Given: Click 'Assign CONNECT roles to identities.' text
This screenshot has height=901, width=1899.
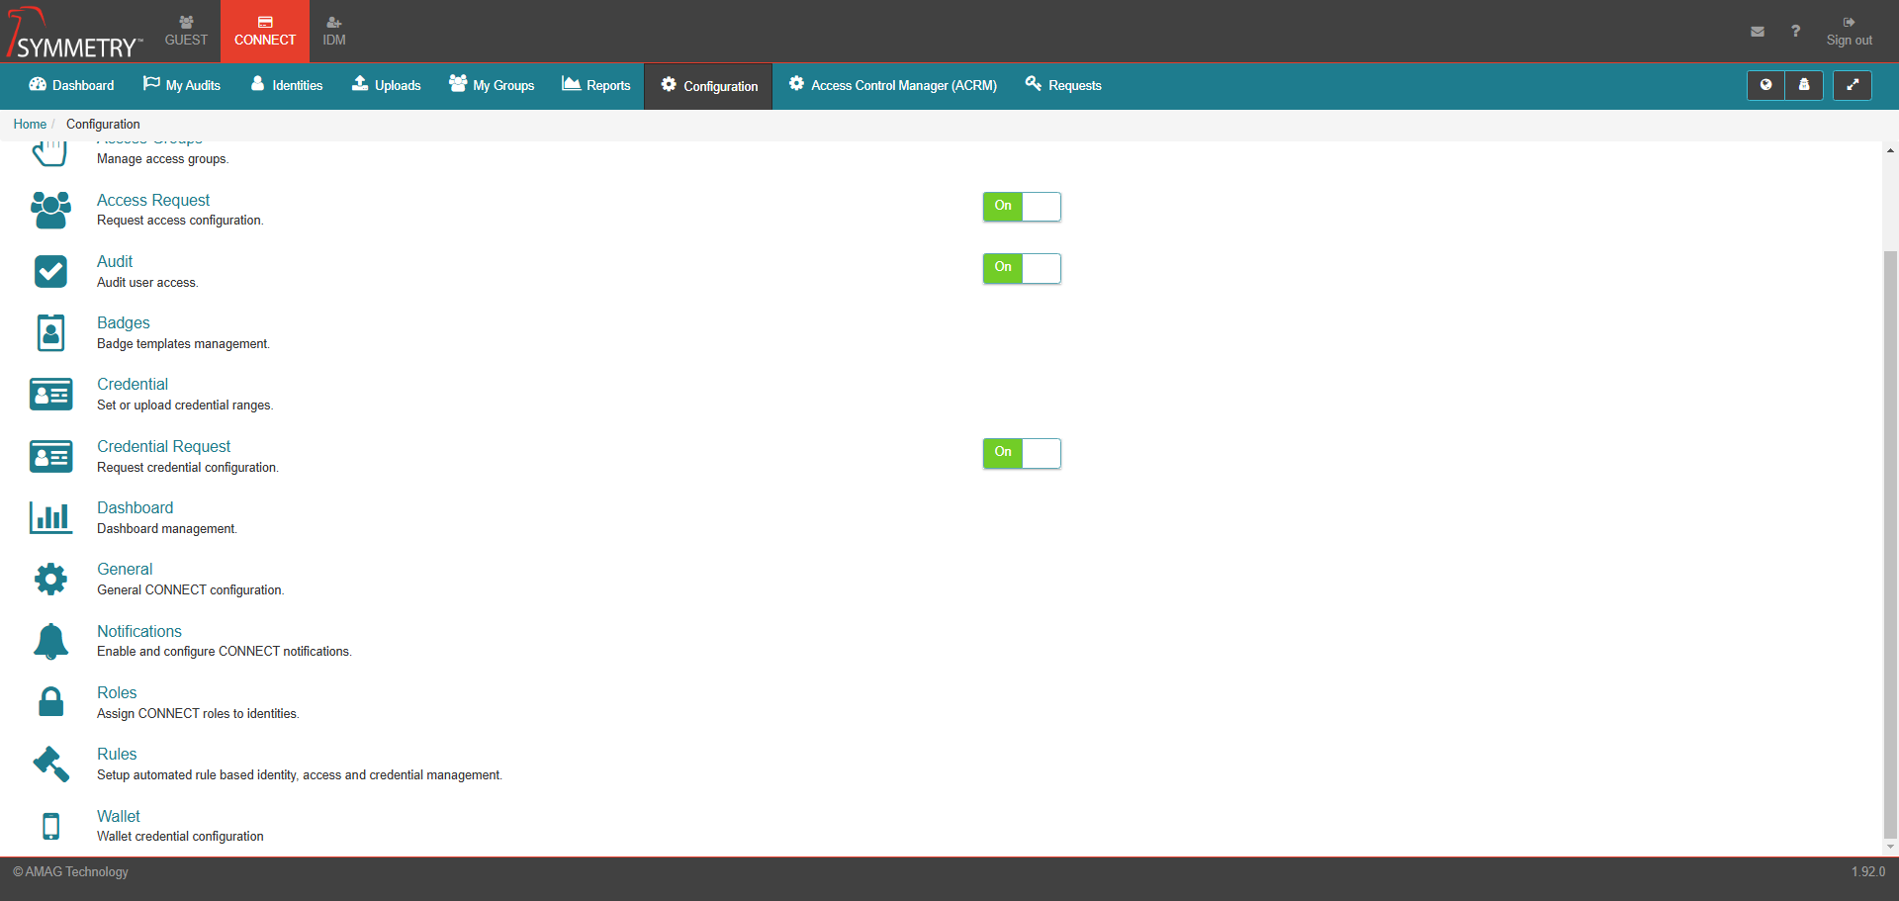Looking at the screenshot, I should [198, 714].
